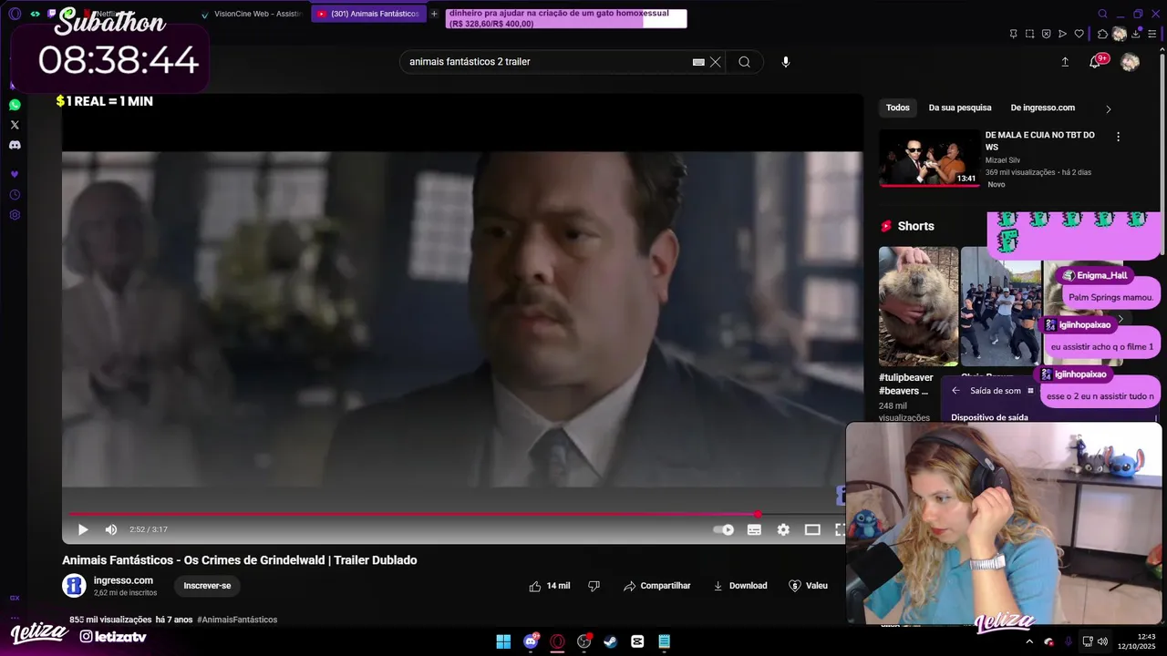Open browser extensions cube icon
The height and width of the screenshot is (656, 1167).
click(1101, 34)
